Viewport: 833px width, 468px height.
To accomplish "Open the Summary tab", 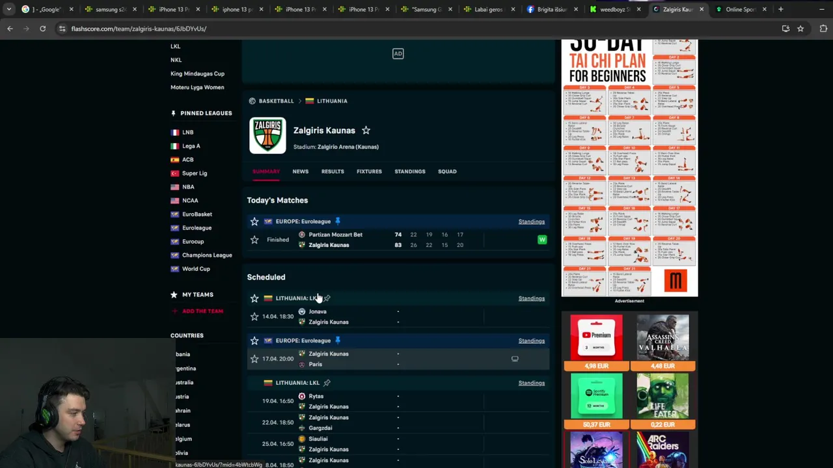I will [x=266, y=172].
